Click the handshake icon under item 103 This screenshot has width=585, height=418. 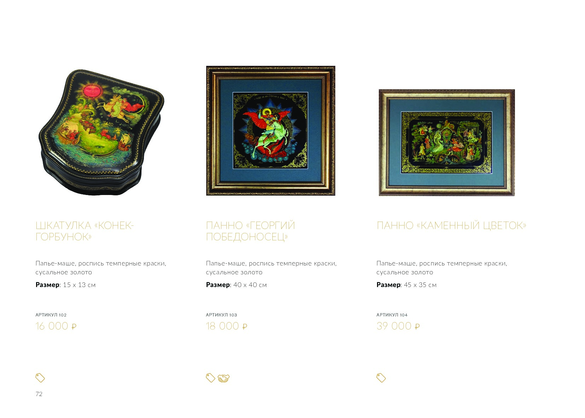click(224, 378)
